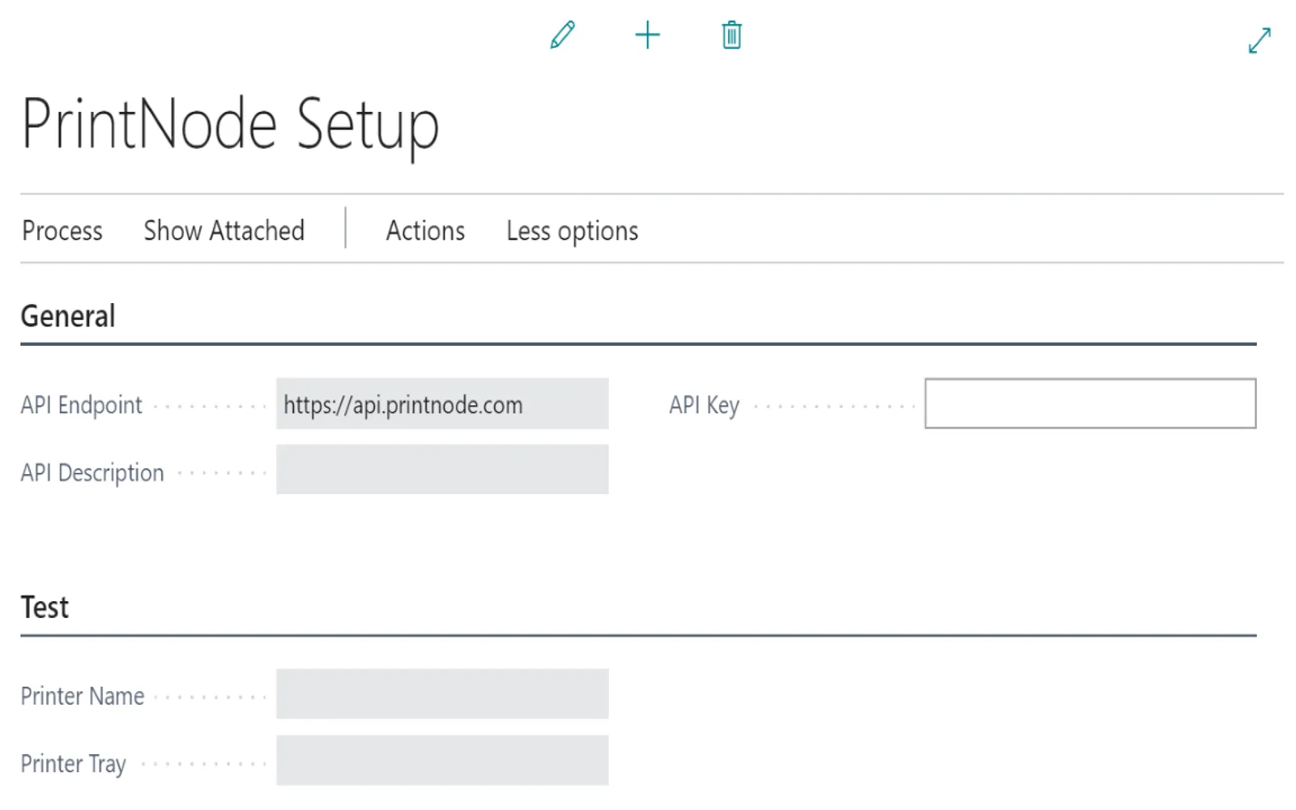
Task: Open the Process menu
Action: 62,231
